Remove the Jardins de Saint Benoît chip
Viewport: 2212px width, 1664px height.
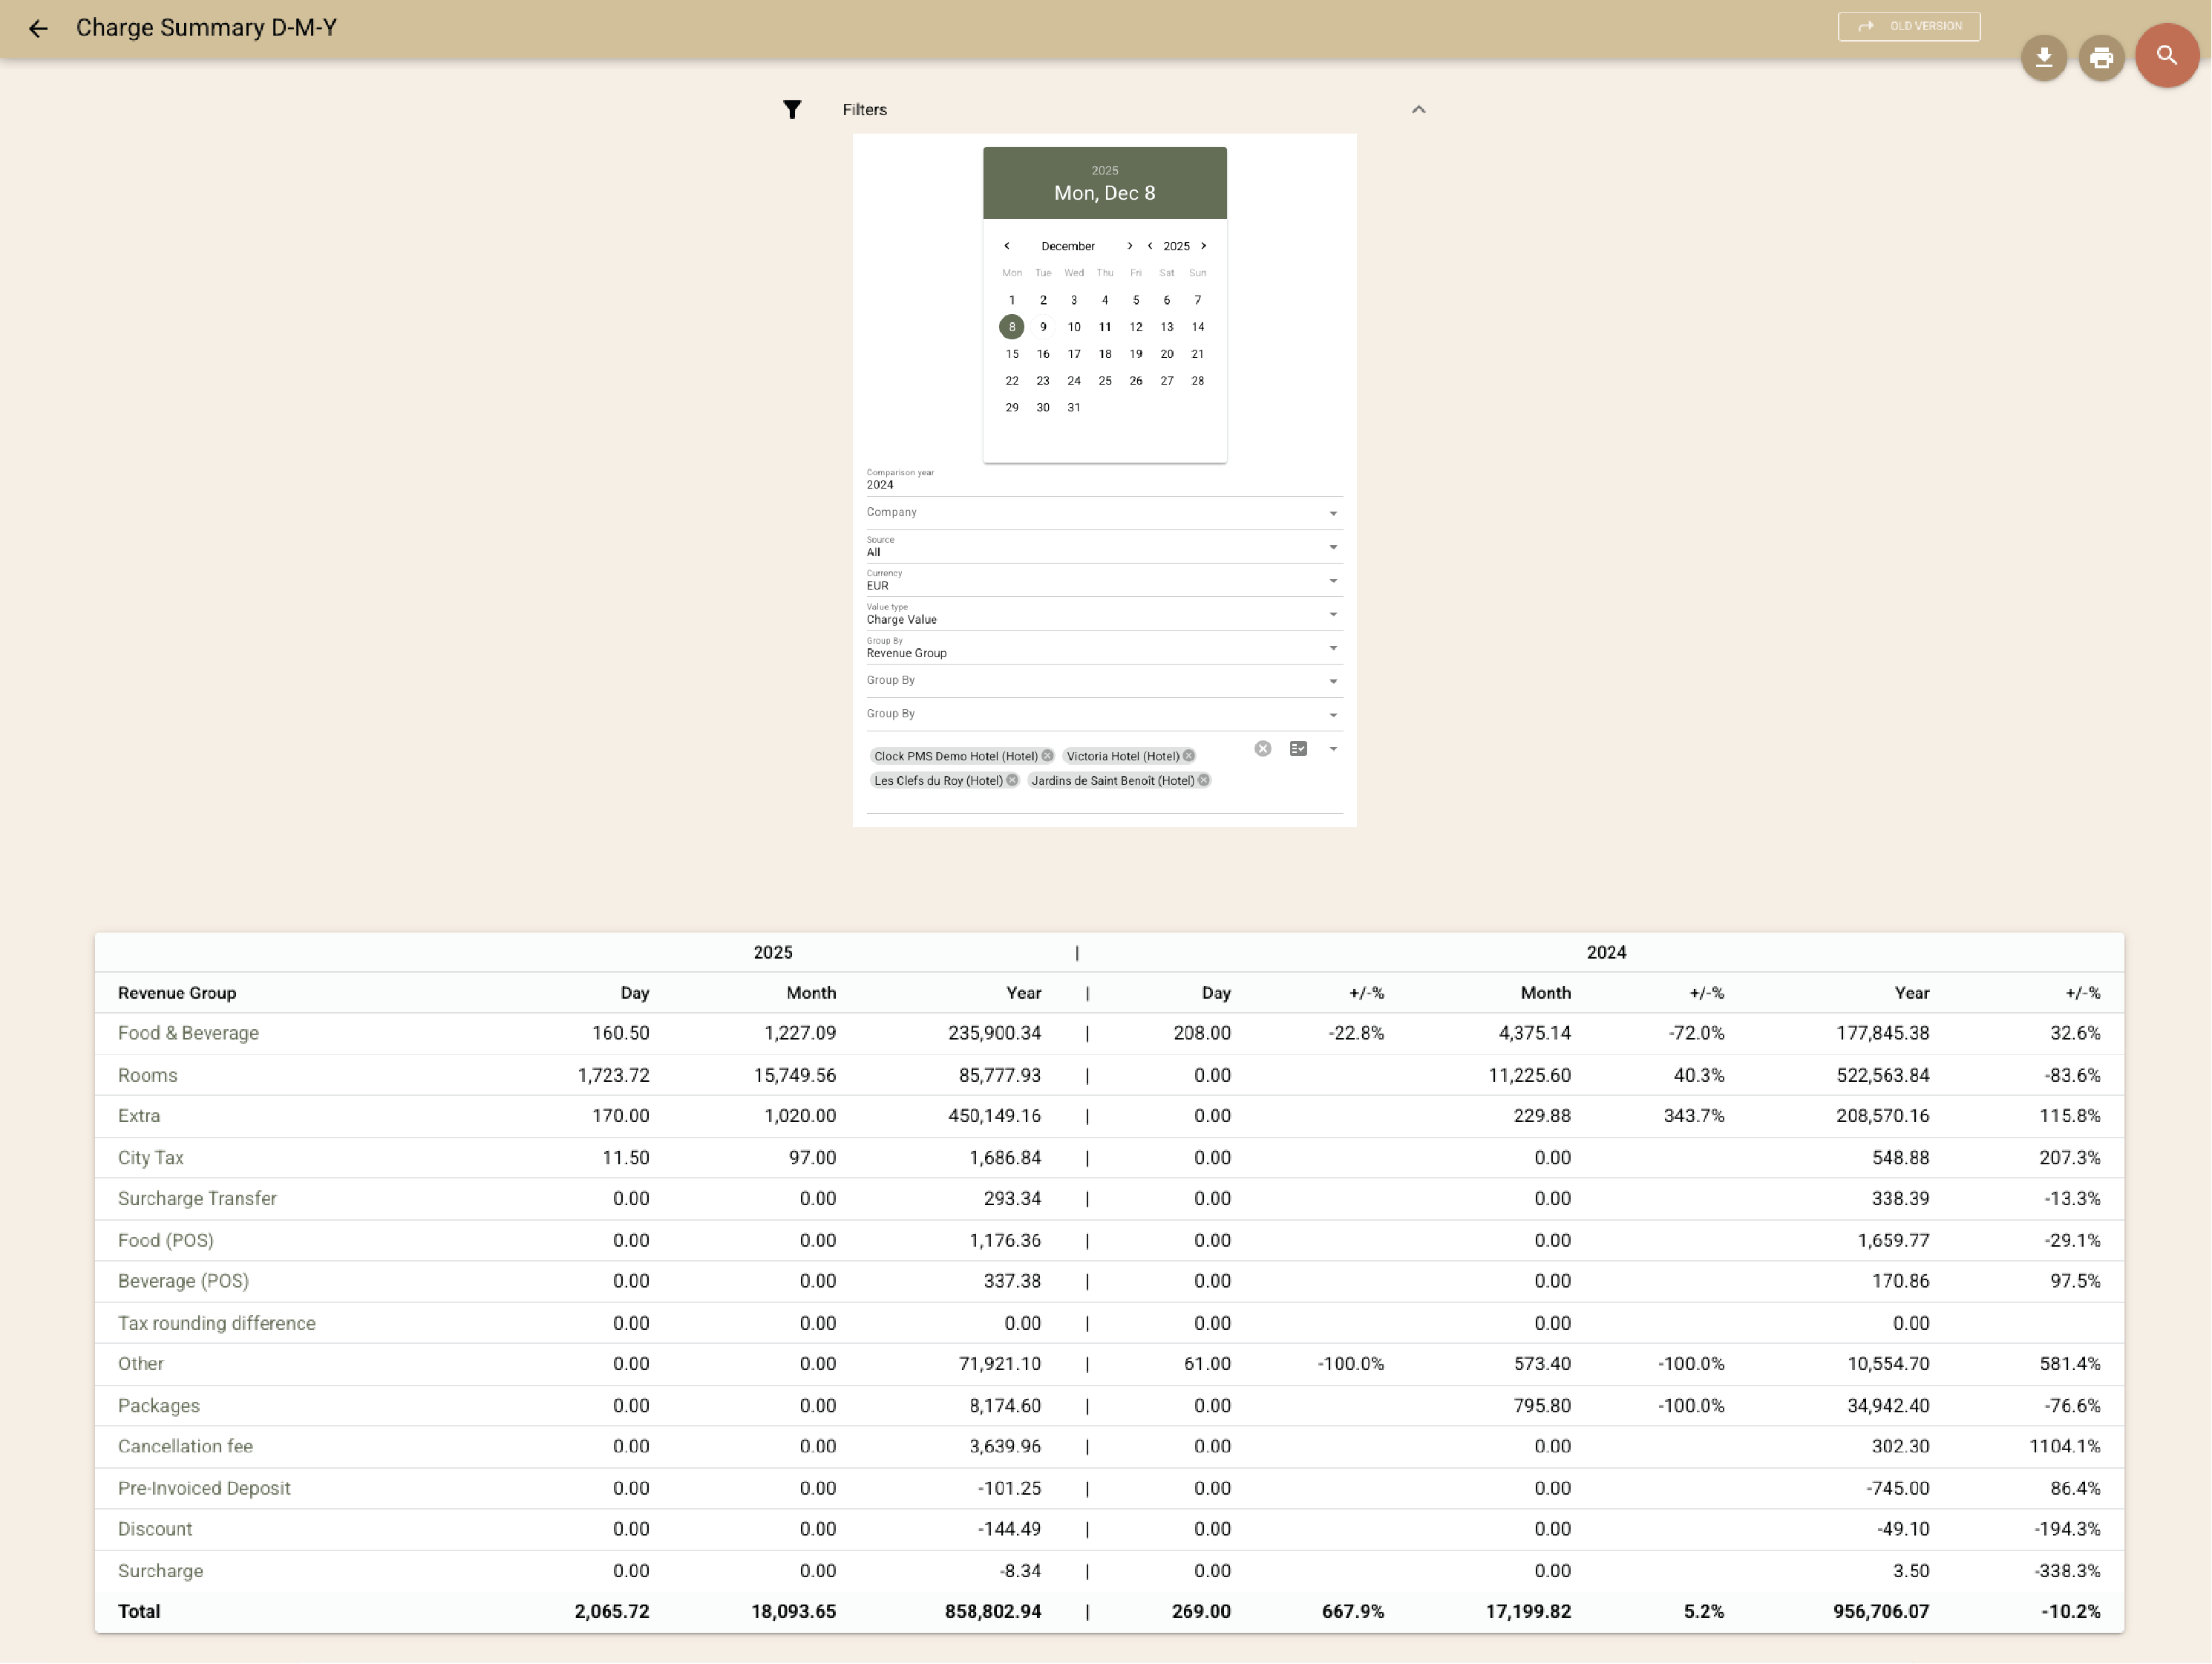tap(1203, 780)
